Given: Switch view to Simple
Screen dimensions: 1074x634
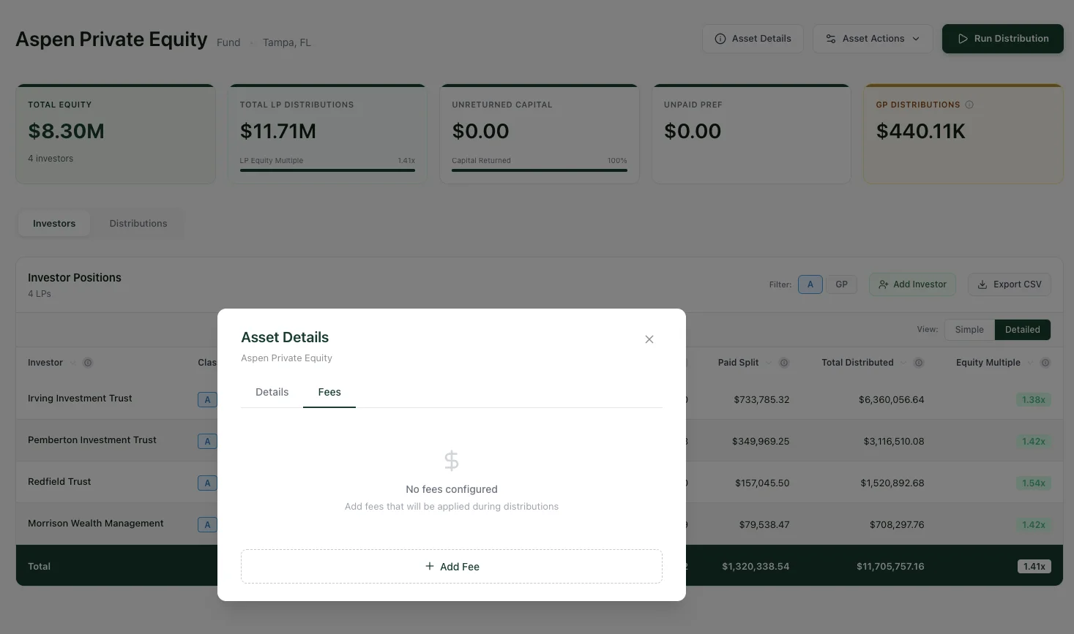Looking at the screenshot, I should [969, 329].
